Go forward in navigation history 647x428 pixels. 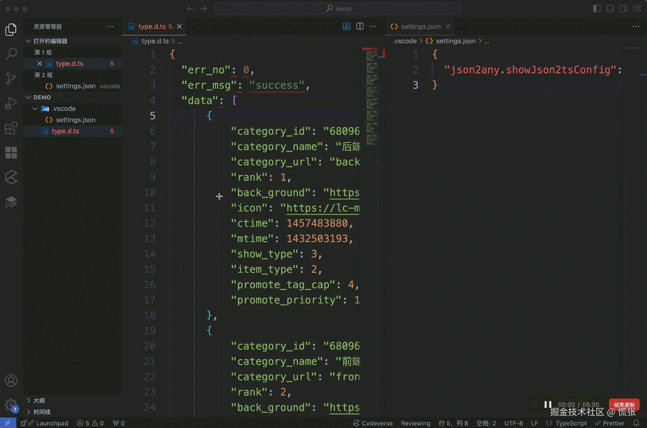click(204, 8)
